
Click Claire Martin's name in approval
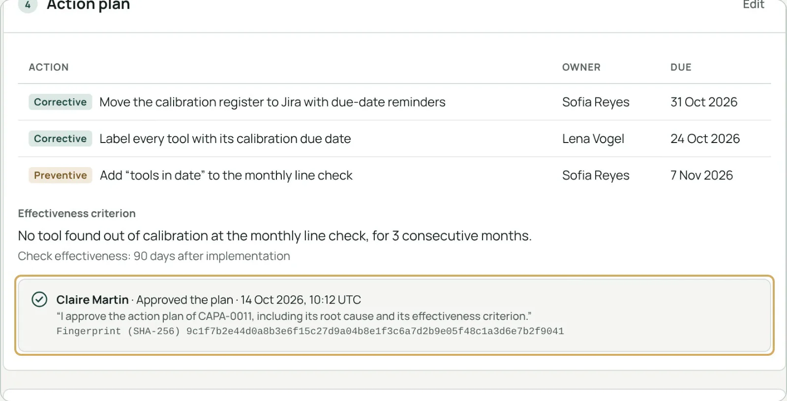pos(92,300)
